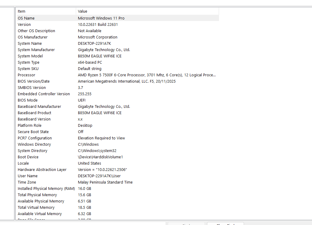Click the American Megatrends International value
Screen dimensions: 312x225
[127, 81]
